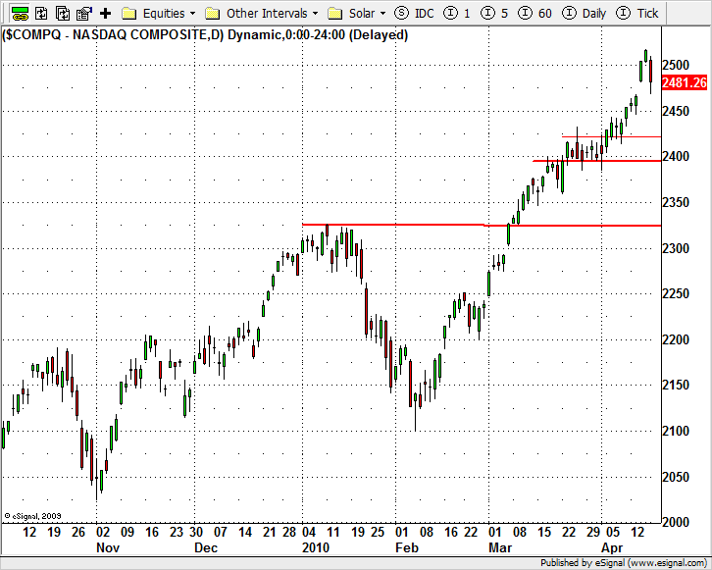Click the Nov month label on time axis

108,547
